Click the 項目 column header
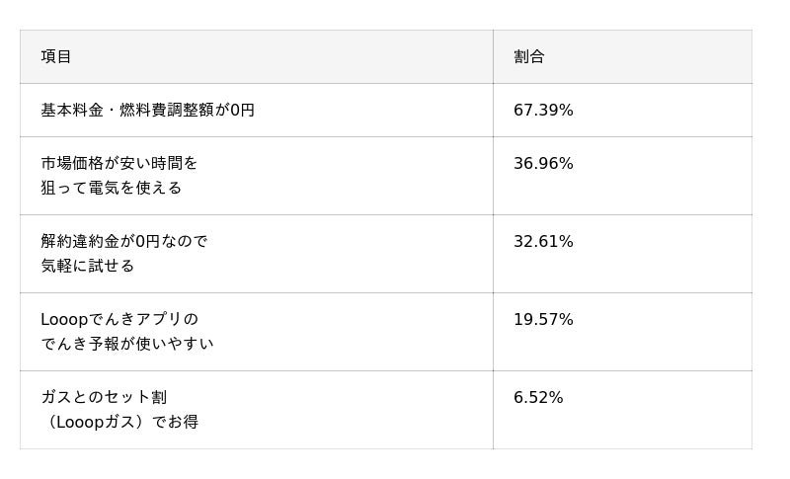The width and height of the screenshot is (790, 479). (x=56, y=56)
